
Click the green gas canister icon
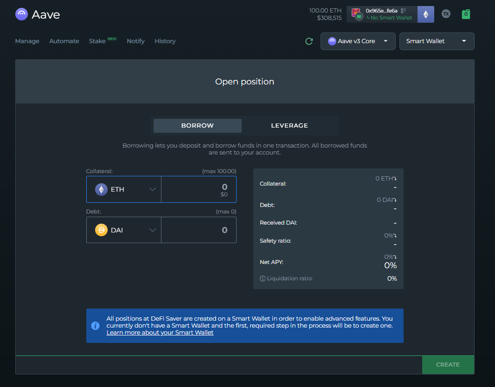[466, 14]
